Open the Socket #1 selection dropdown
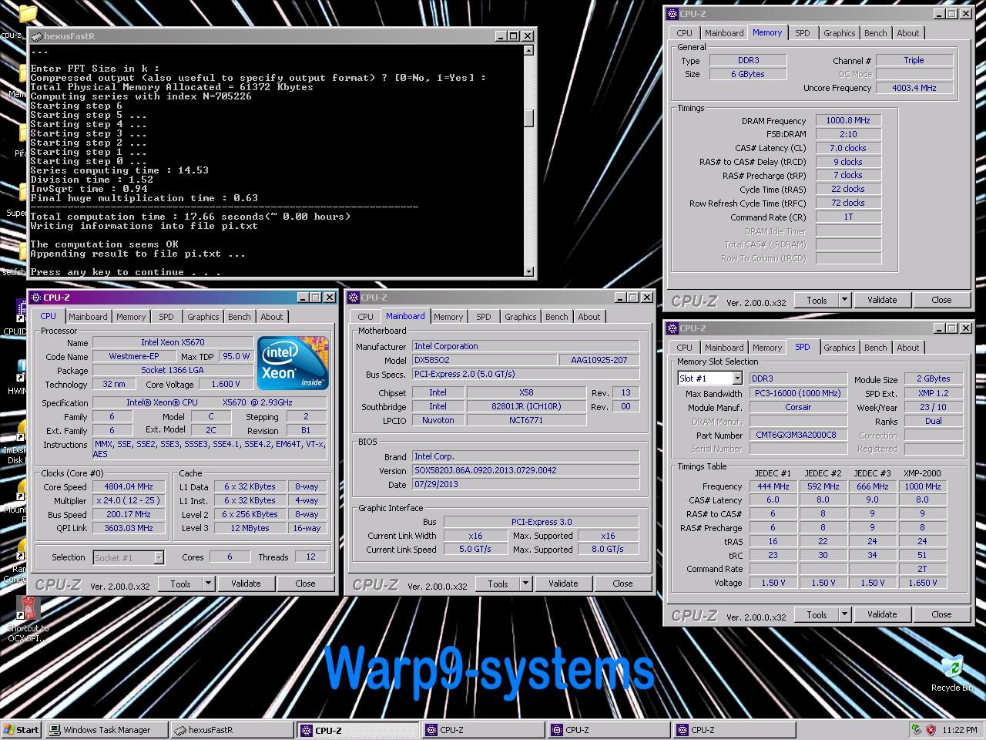Viewport: 986px width, 740px height. pos(159,557)
